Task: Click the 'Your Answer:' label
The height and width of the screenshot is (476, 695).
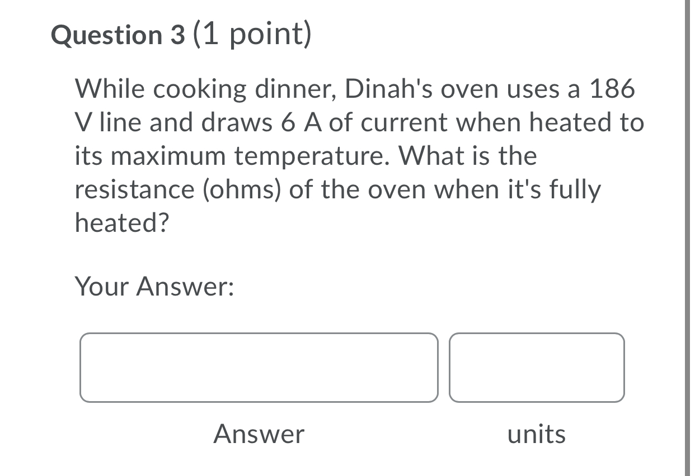Action: (155, 287)
